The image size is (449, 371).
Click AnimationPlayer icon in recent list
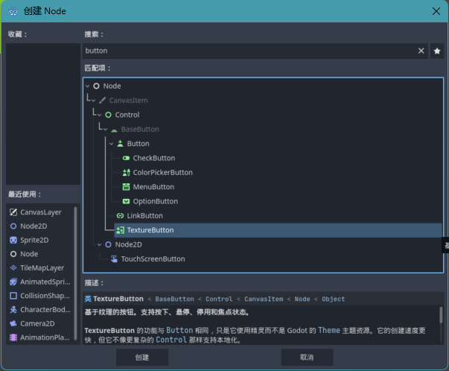(x=13, y=337)
